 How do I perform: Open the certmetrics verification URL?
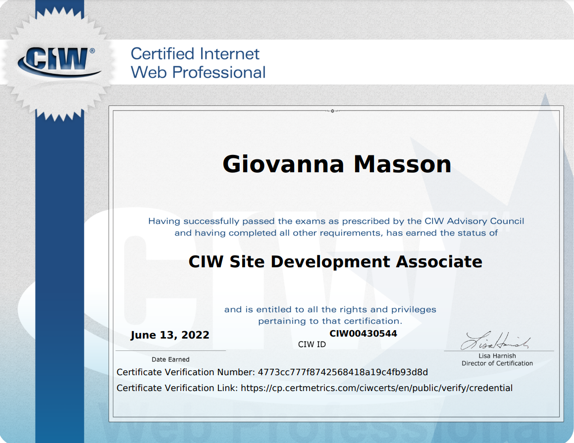tap(377, 388)
